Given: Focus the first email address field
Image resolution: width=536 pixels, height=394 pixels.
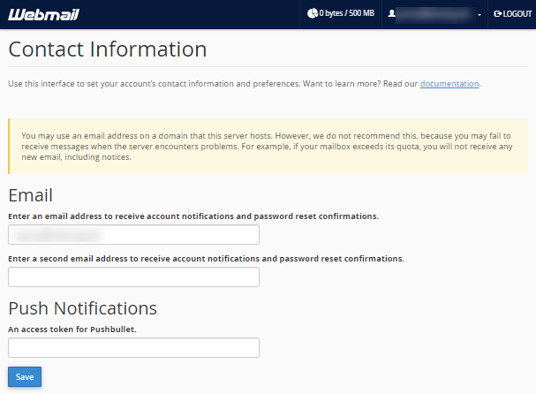Looking at the screenshot, I should [133, 235].
